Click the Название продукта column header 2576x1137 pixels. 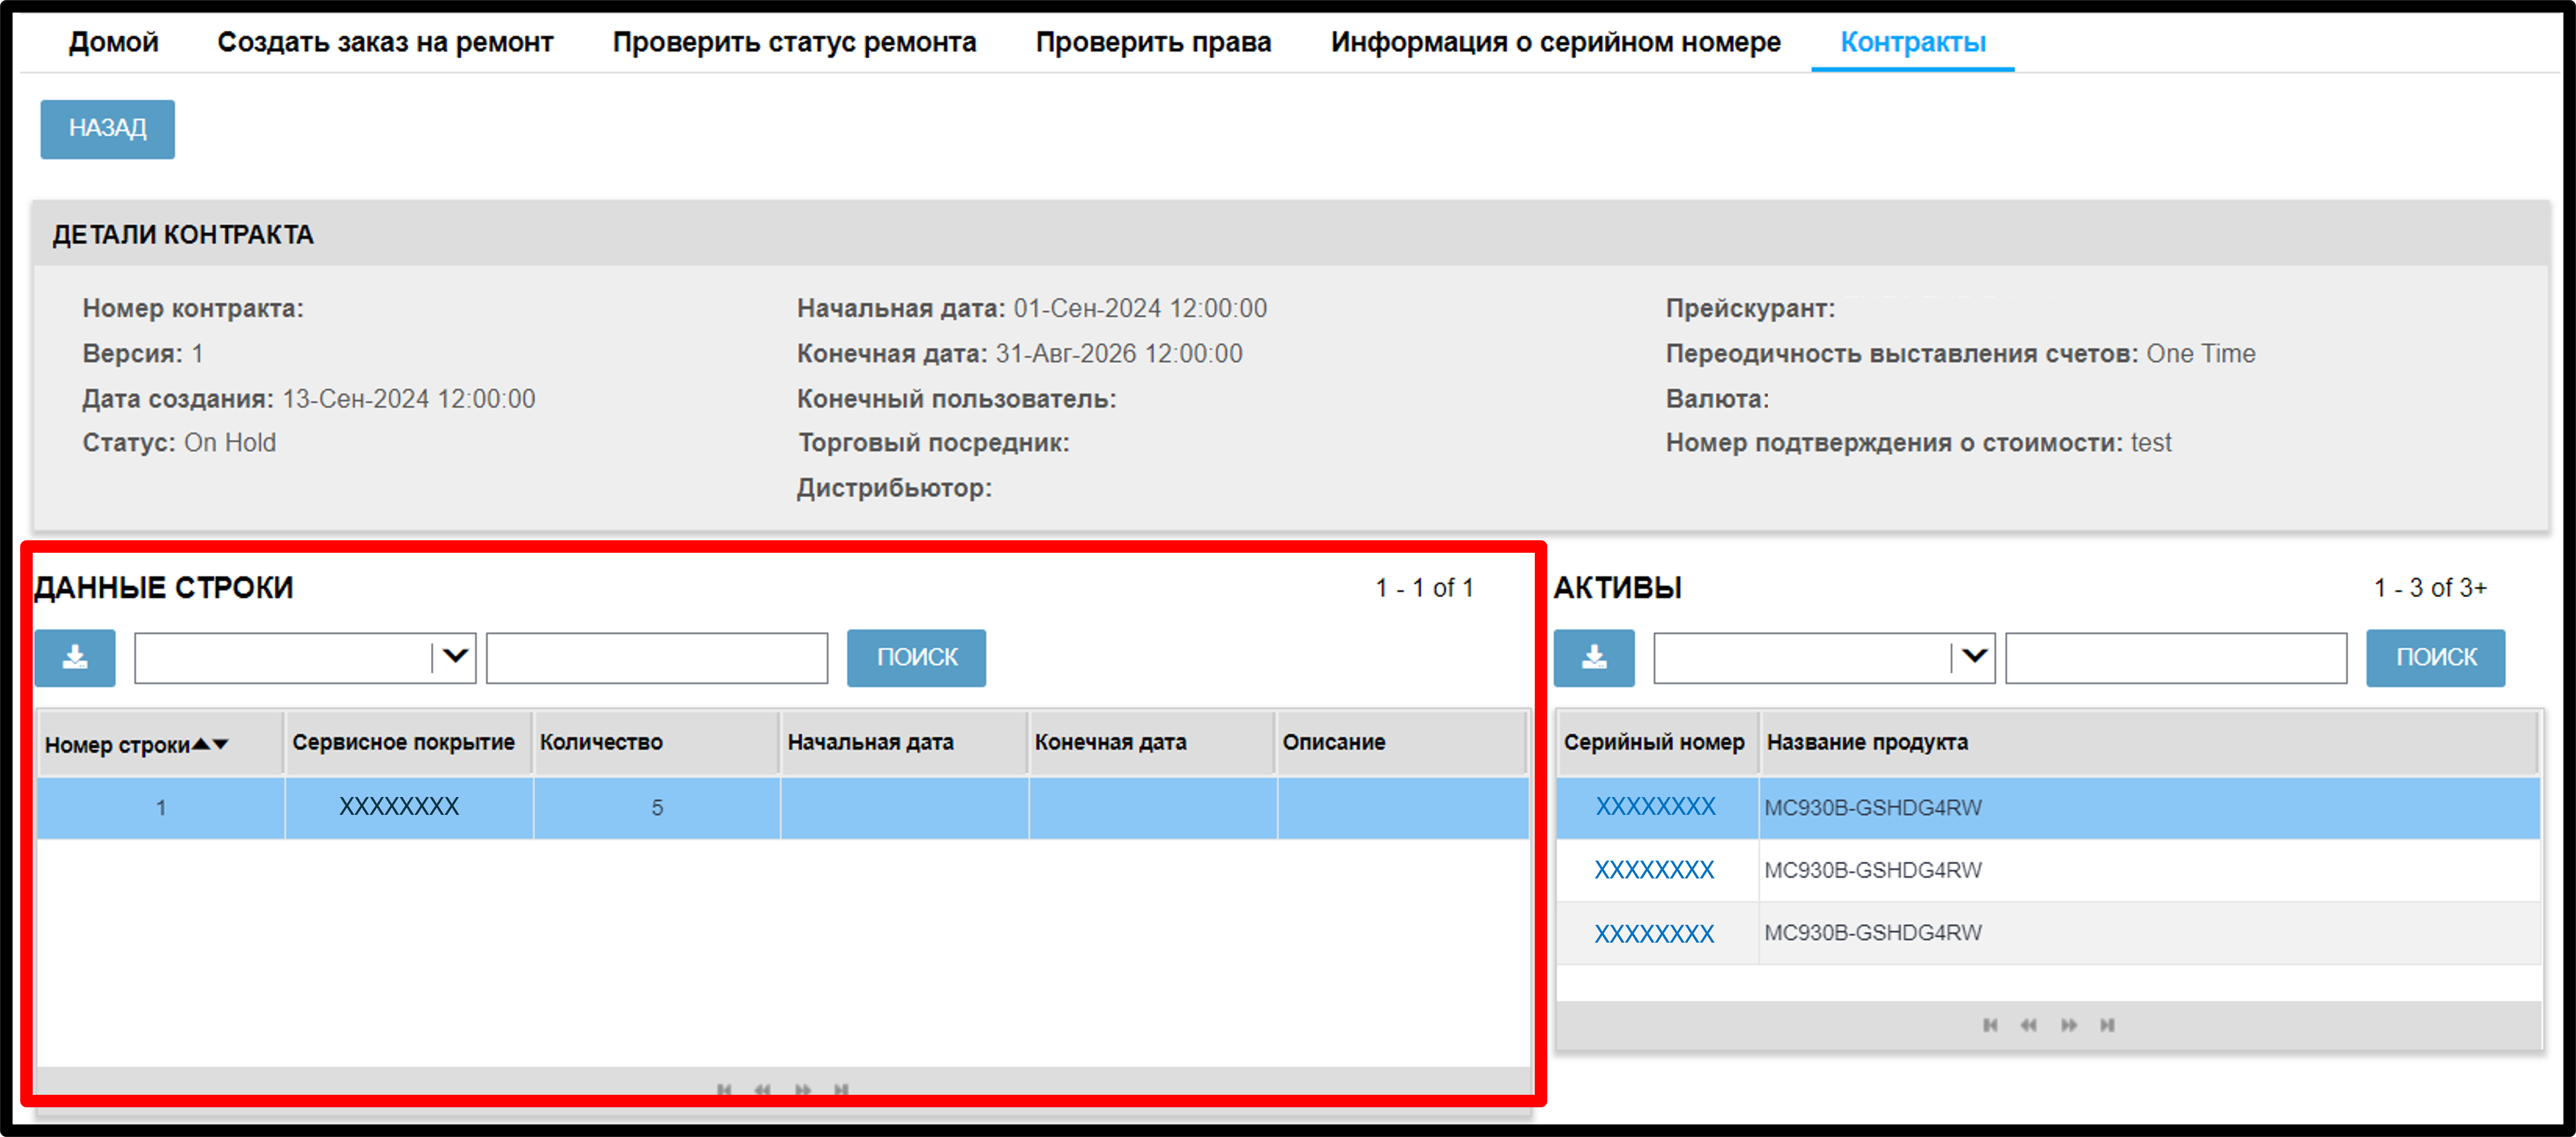click(x=2149, y=742)
